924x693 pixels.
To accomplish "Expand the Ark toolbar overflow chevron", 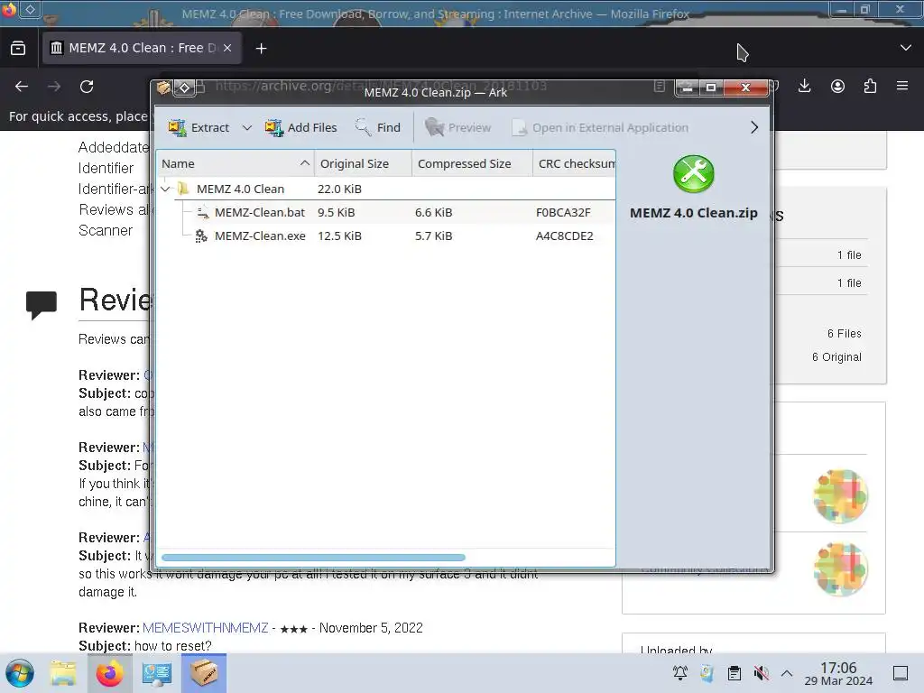I will pyautogui.click(x=754, y=127).
